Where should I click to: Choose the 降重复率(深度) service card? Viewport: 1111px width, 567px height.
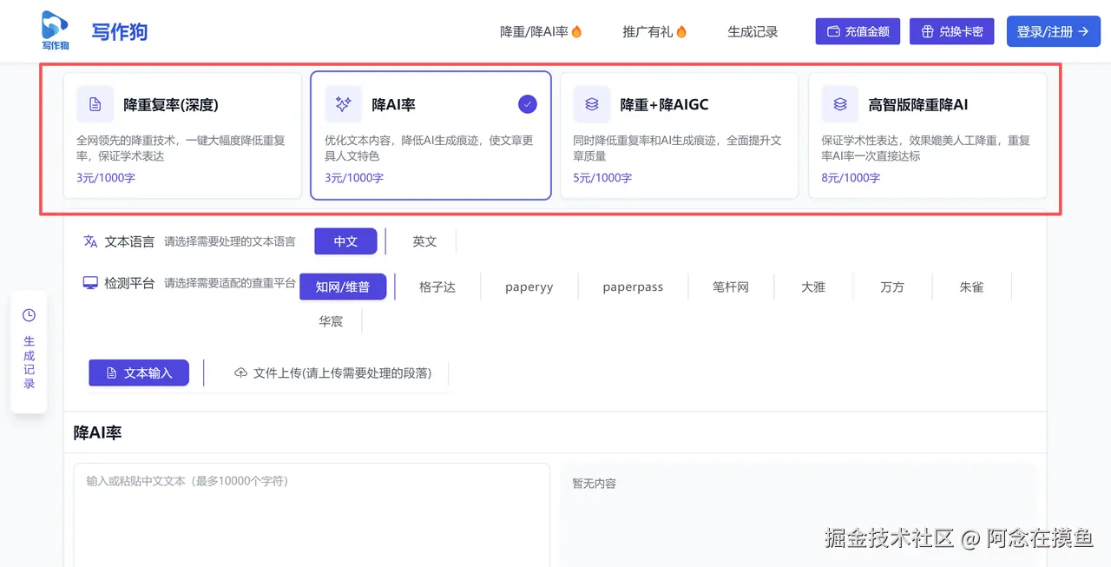click(x=182, y=135)
